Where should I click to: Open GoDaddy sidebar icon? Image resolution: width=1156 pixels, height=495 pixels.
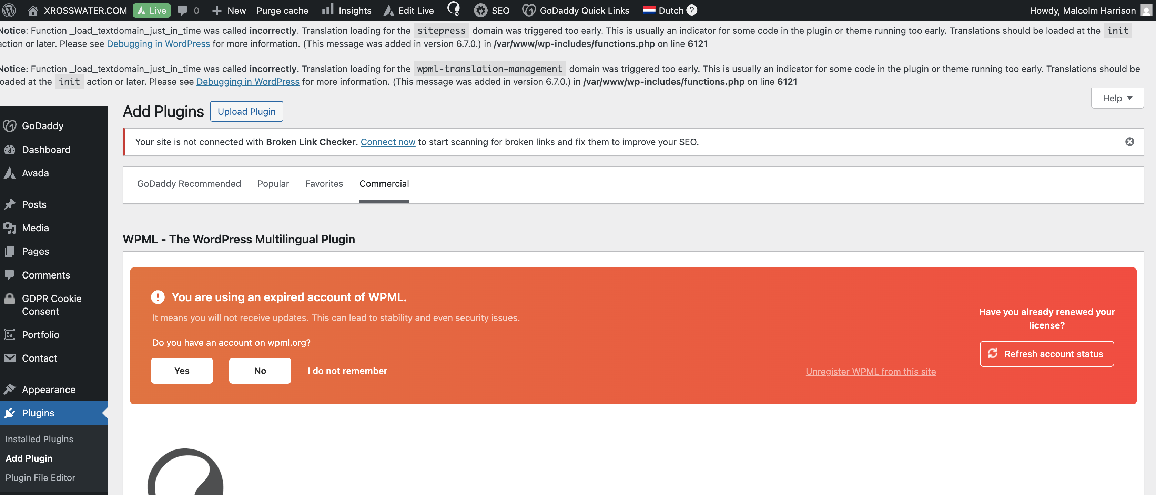click(x=9, y=126)
